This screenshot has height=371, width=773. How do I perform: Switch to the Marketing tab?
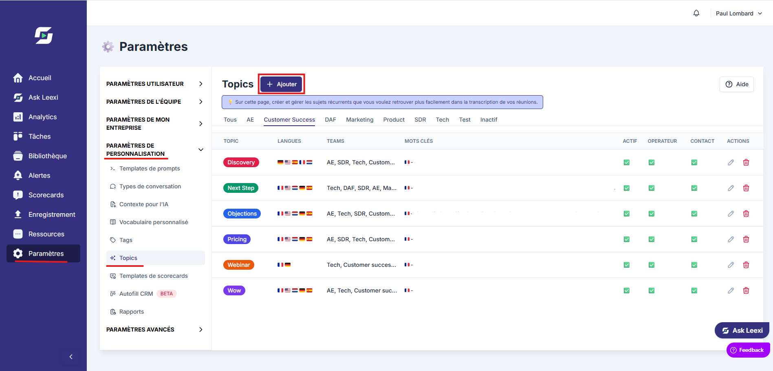tap(360, 120)
